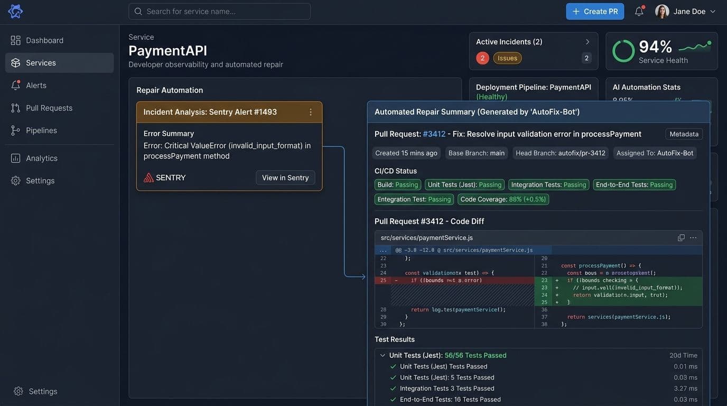Click the Integration Tests: Passing badge

549,184
